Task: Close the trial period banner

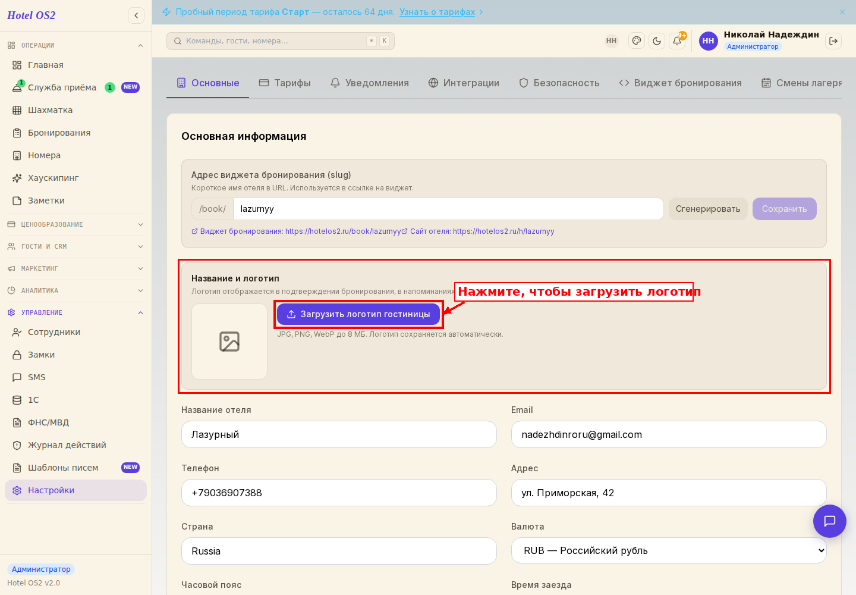Action: click(842, 12)
